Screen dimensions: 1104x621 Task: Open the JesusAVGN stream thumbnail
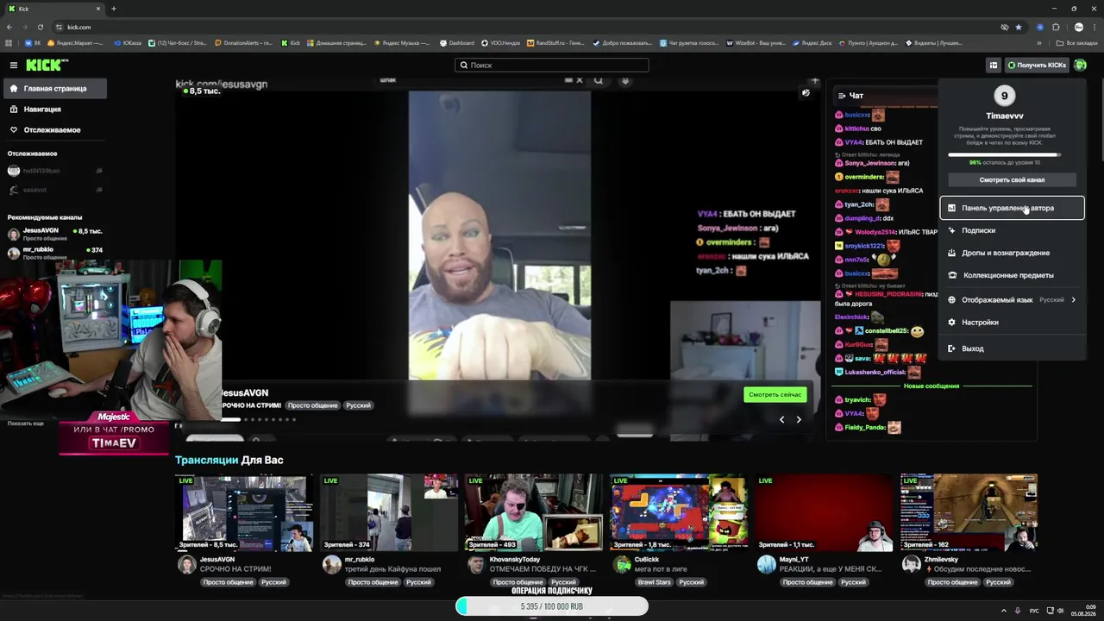click(x=244, y=512)
